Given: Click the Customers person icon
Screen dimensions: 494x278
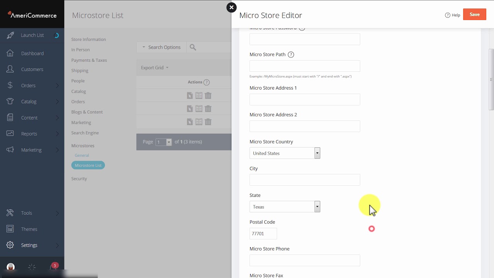Looking at the screenshot, I should [10, 69].
